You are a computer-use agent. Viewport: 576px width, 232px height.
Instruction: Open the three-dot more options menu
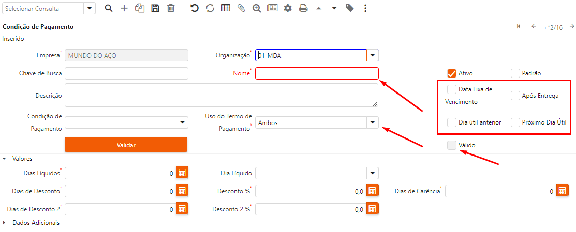click(x=365, y=9)
